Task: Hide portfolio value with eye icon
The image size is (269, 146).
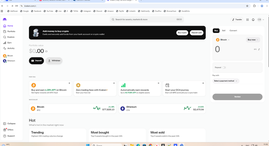Action: click(46, 51)
